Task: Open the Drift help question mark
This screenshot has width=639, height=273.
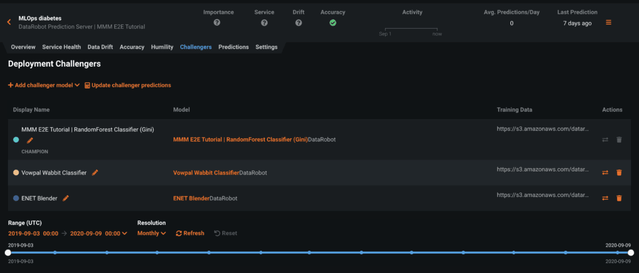Action: pyautogui.click(x=298, y=23)
